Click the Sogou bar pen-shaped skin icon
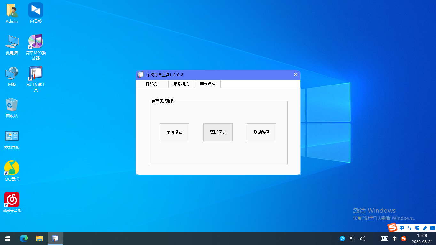Screen dimensions: 436x245 pos(425,228)
